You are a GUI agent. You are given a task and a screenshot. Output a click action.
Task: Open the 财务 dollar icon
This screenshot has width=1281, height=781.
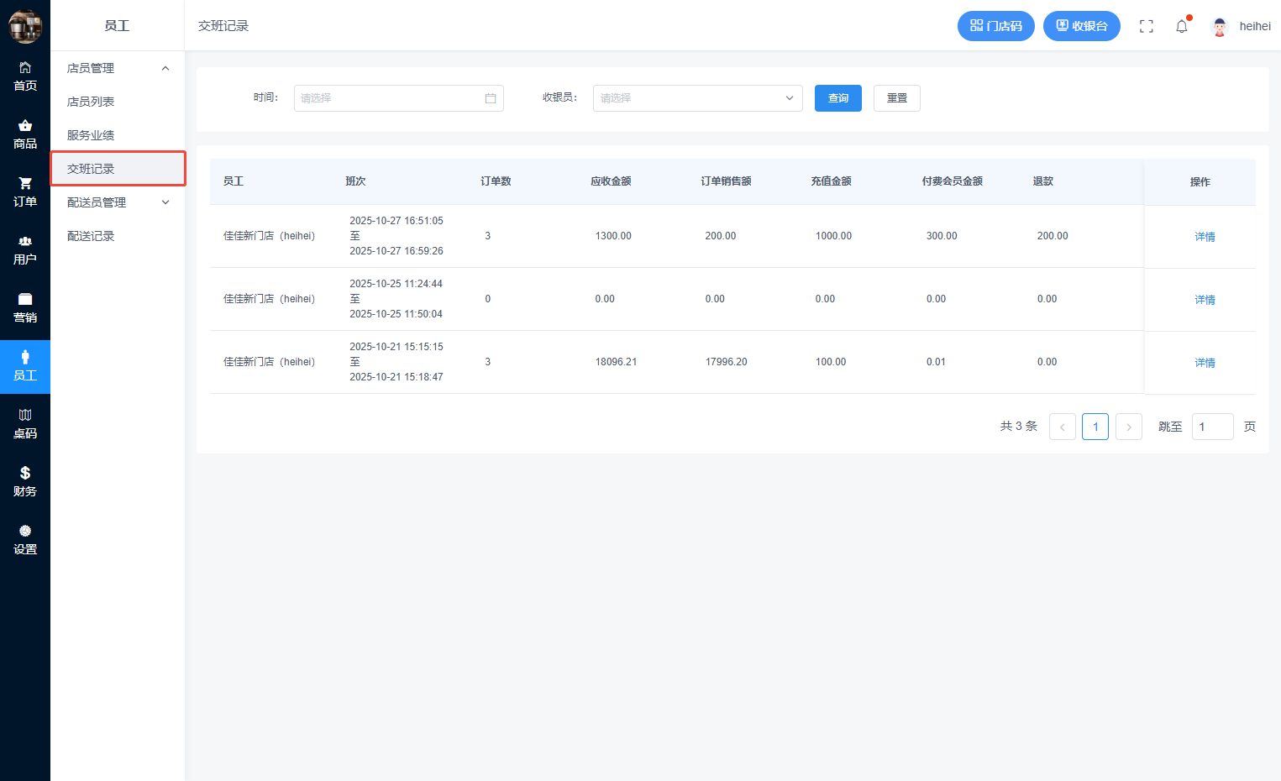(25, 474)
